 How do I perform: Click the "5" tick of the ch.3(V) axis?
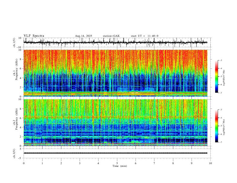[x=21, y=149]
